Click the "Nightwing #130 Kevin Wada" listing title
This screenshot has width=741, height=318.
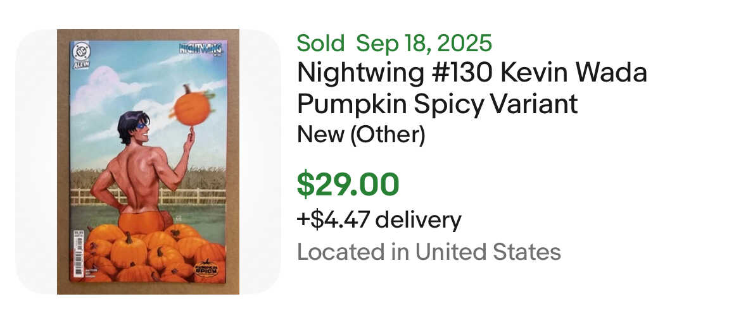472,74
